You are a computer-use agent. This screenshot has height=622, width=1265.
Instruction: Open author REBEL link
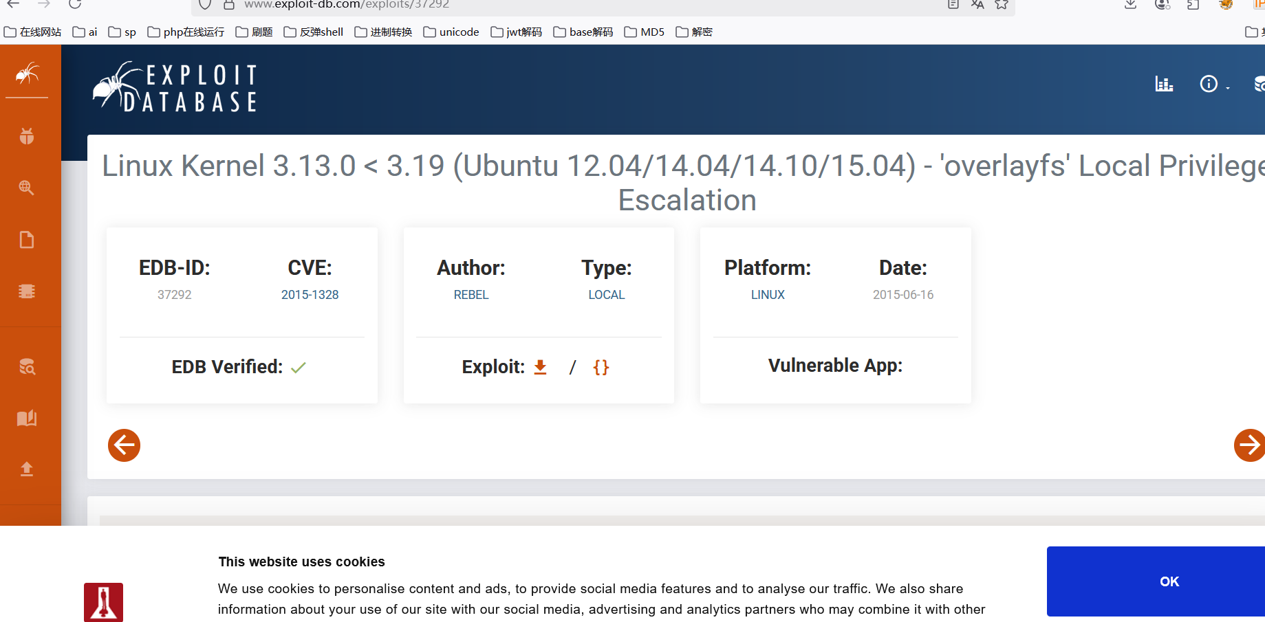(x=471, y=295)
